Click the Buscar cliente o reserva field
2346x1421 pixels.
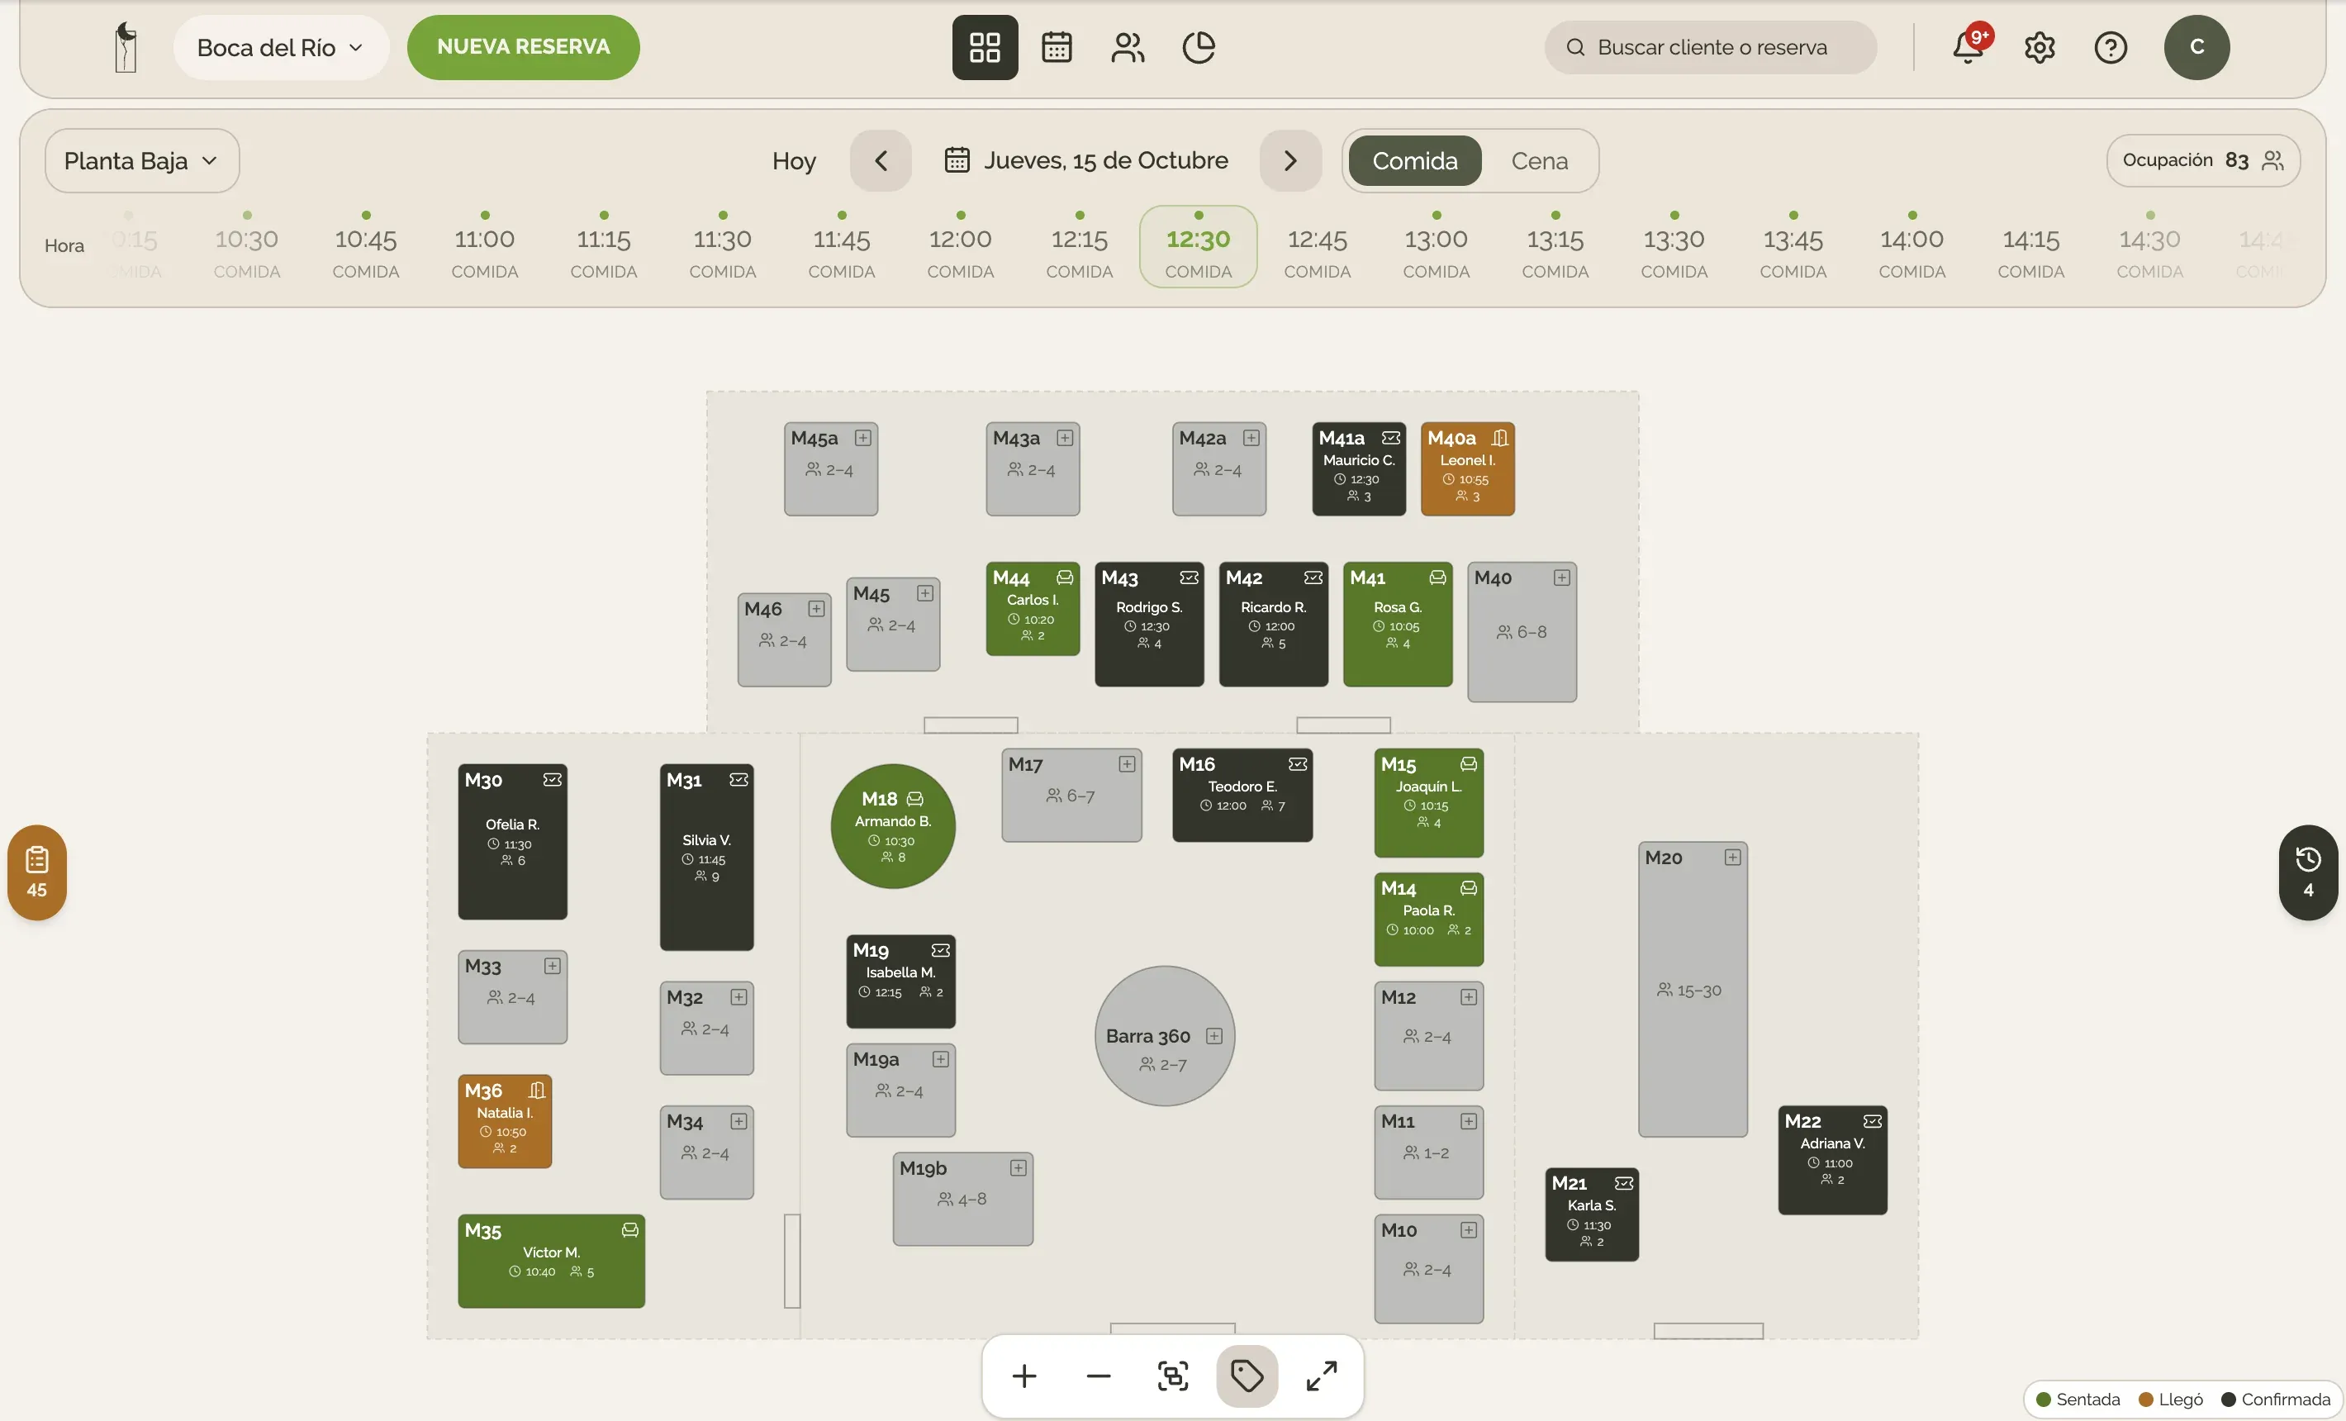coord(1710,46)
